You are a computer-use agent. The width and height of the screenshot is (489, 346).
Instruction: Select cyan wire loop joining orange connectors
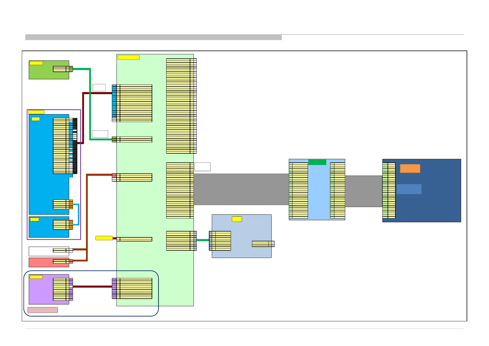[x=78, y=214]
